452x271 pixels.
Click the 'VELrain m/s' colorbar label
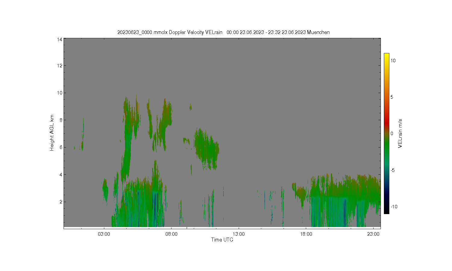[x=400, y=133]
